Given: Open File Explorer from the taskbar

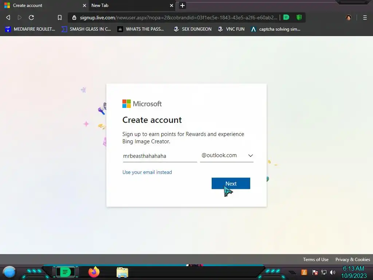Looking at the screenshot, I should click(122, 273).
